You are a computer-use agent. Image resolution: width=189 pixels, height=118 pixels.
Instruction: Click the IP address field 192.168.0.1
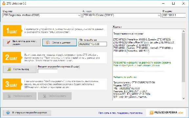point(174,15)
